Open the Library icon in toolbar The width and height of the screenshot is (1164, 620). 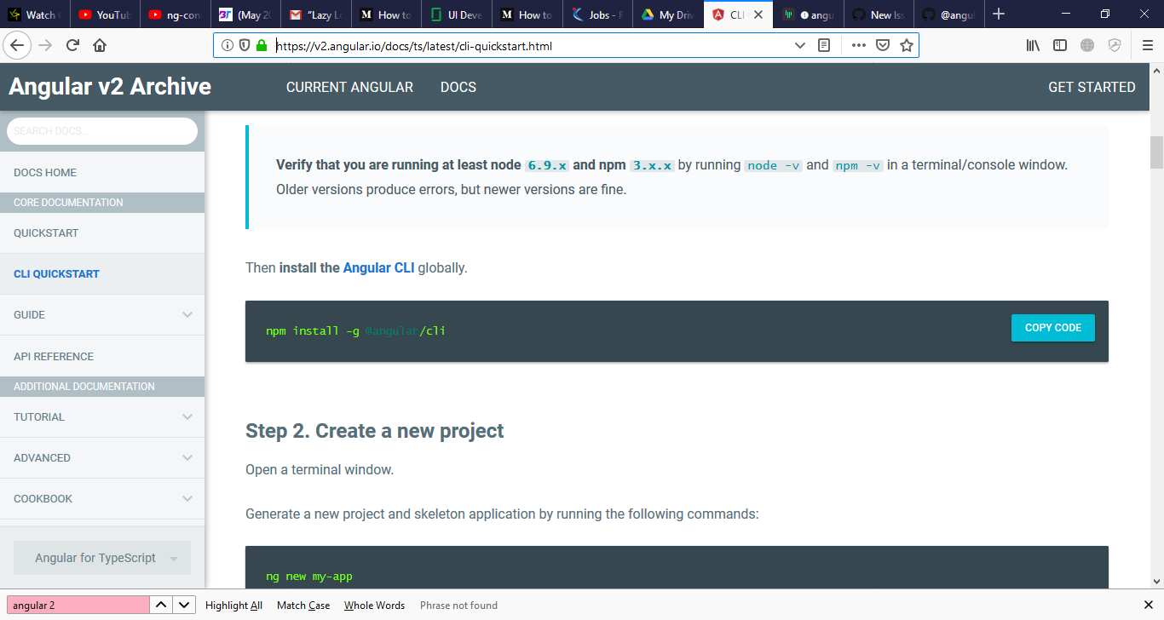click(1033, 45)
